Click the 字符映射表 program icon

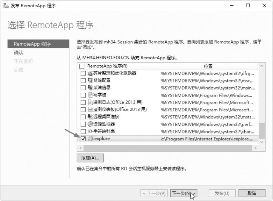[90, 131]
